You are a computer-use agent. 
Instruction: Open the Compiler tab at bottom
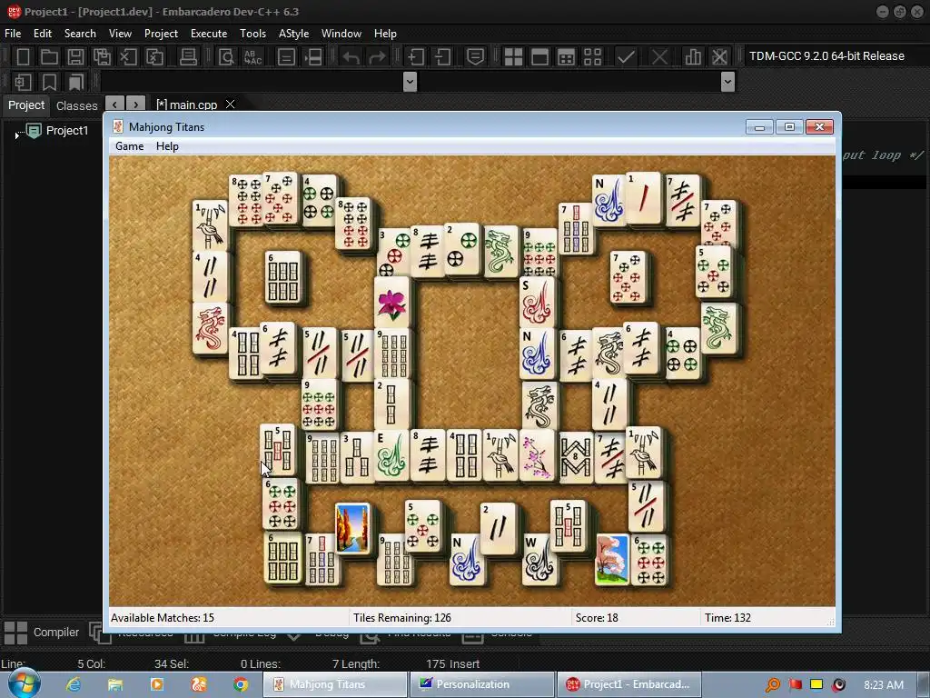[42, 633]
